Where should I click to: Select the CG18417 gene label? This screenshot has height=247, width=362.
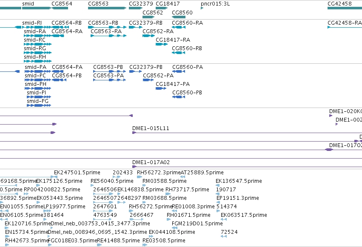pos(168,4)
